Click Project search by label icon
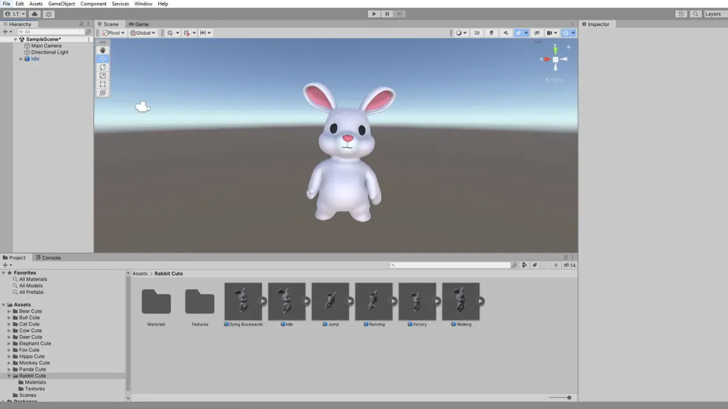The image size is (728, 409). (x=535, y=265)
